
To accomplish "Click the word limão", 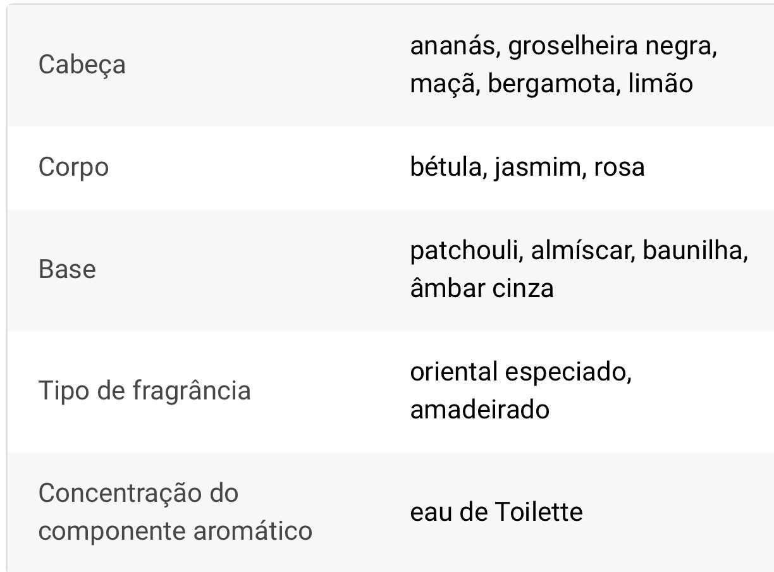I will pyautogui.click(x=660, y=83).
